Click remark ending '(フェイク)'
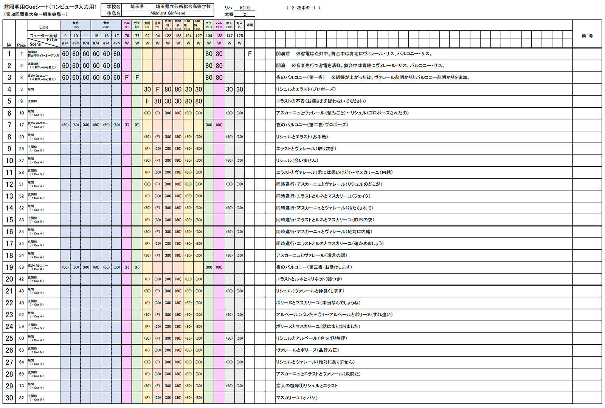 (x=323, y=196)
